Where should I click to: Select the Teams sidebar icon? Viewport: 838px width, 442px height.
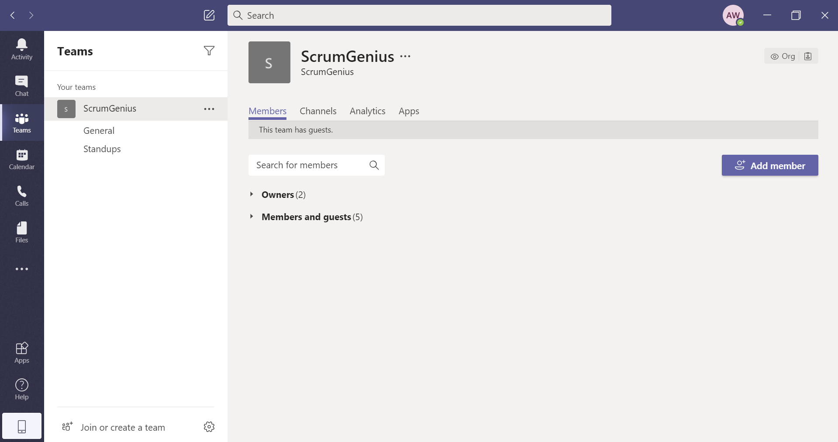click(22, 122)
